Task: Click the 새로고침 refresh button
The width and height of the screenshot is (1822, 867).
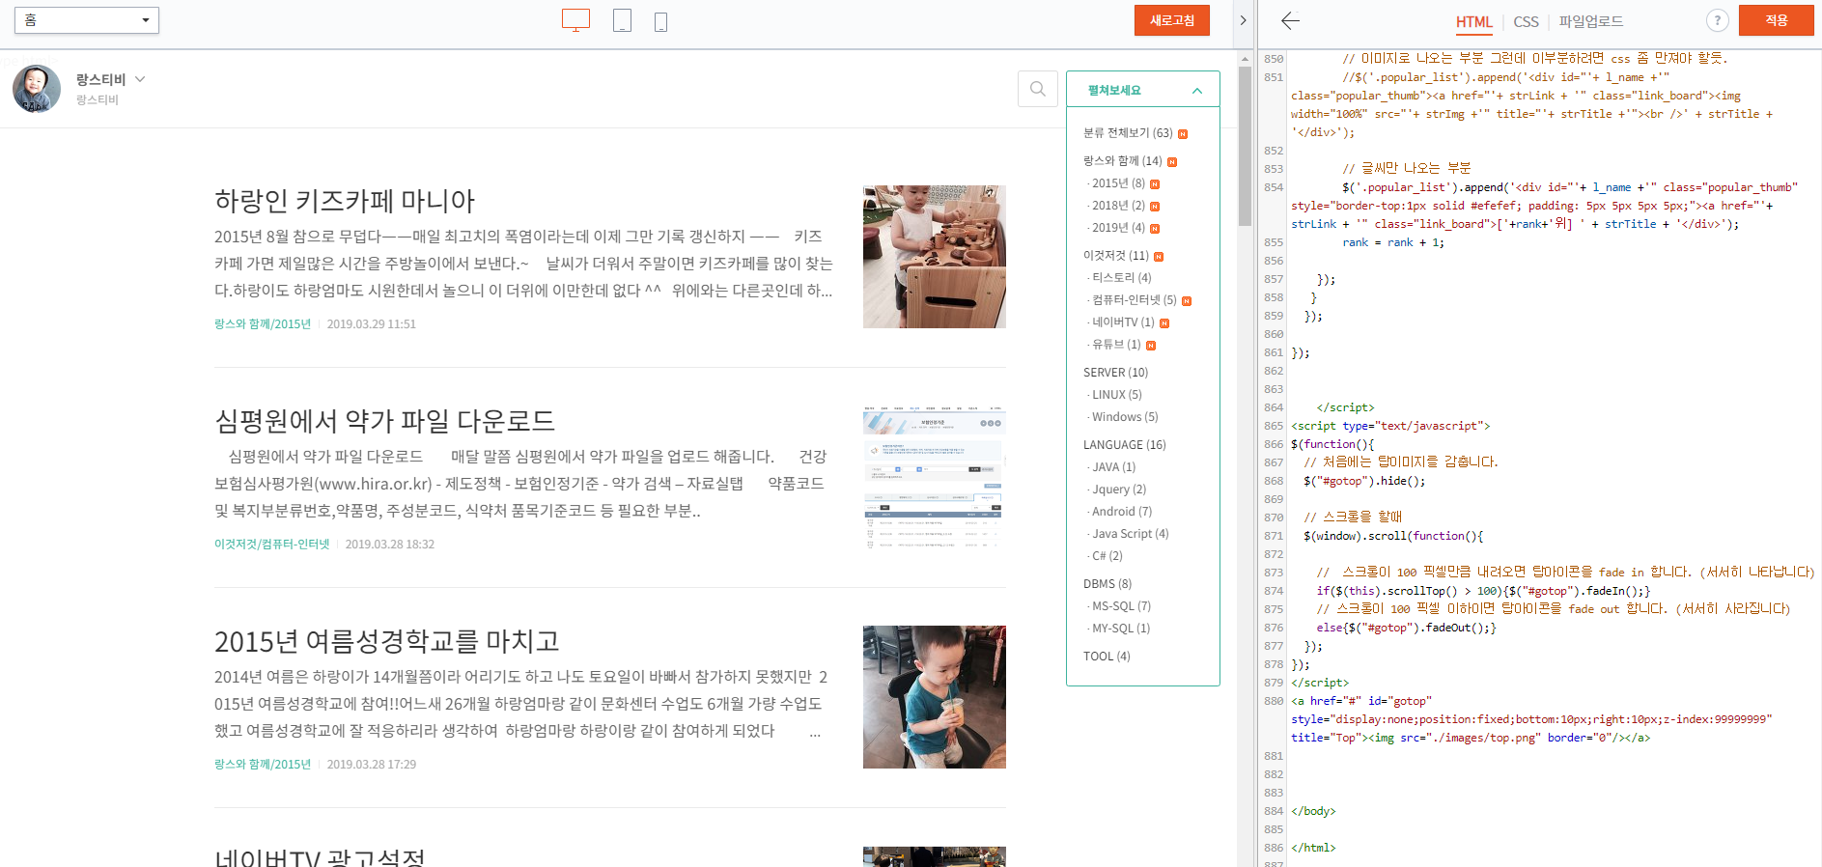Action: pos(1172,20)
